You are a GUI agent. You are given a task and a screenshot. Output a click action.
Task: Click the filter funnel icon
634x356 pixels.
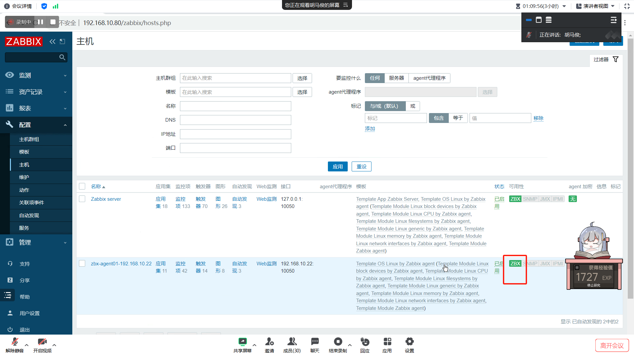point(616,59)
